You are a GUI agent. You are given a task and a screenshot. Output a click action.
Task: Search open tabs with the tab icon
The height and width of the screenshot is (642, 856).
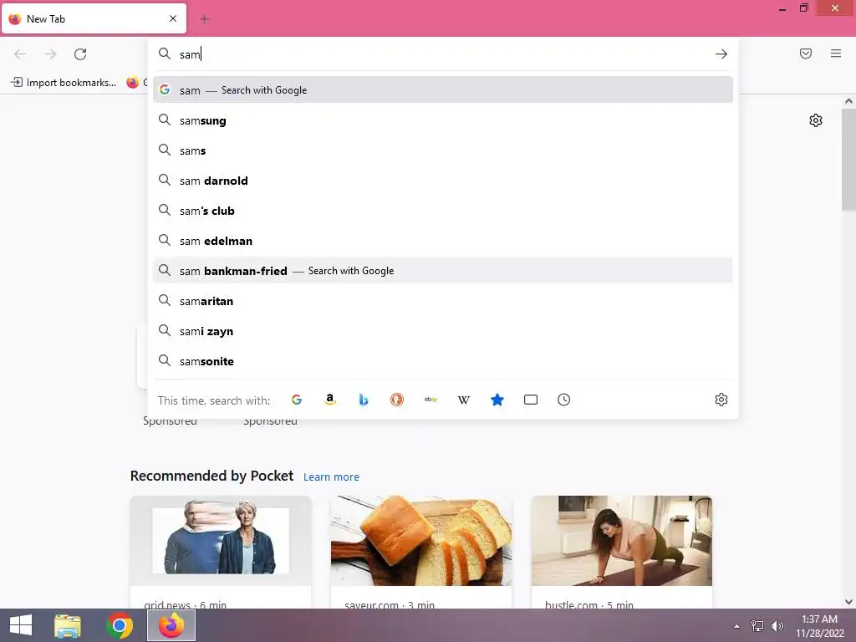click(531, 400)
